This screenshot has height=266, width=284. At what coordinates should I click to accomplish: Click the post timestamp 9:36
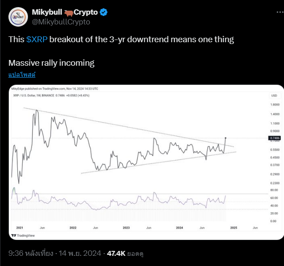click(16, 253)
